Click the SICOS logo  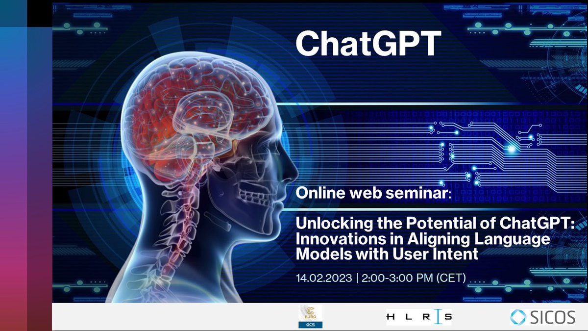[x=542, y=317]
